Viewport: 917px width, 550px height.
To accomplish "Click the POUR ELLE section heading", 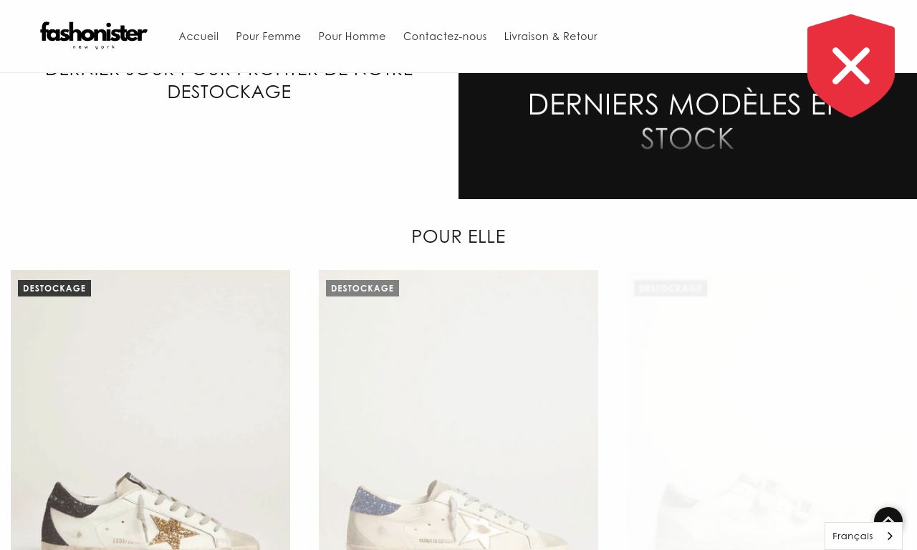I will point(458,236).
